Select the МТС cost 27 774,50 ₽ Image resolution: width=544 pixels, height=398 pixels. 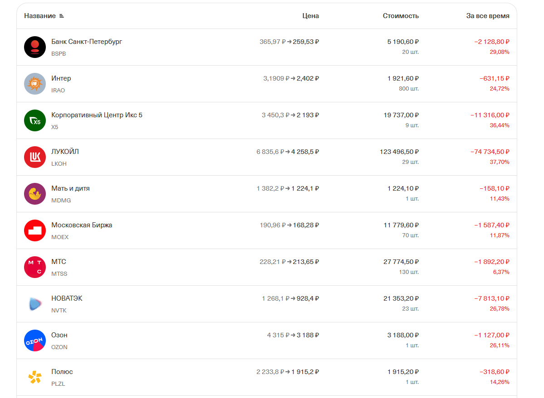401,262
